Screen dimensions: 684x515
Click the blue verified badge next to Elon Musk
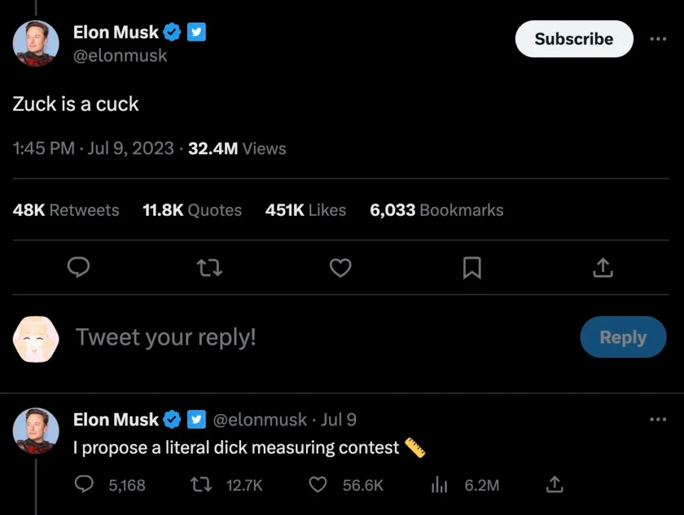point(172,31)
